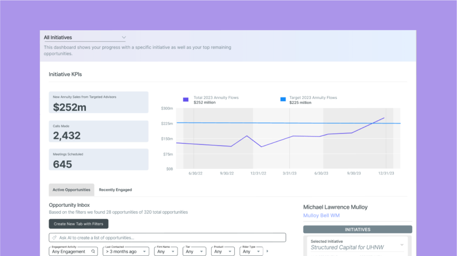Viewport: 457px width, 256px height.
Task: Click the Target 2023 Annuity Flows blue swatch
Action: (283, 99)
